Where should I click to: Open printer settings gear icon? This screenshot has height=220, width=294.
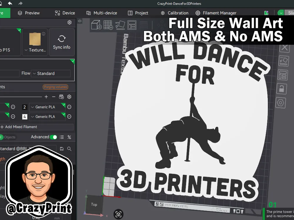pyautogui.click(x=69, y=23)
